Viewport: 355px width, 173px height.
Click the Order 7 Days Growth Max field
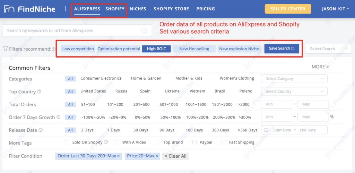pyautogui.click(x=313, y=117)
